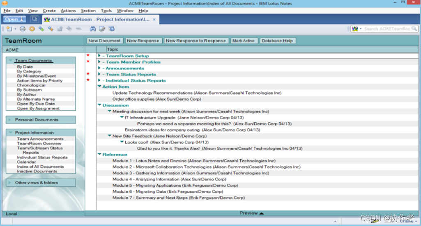
Task: Click the open-windows thumbnail icon beside Open
Action: [x=34, y=19]
